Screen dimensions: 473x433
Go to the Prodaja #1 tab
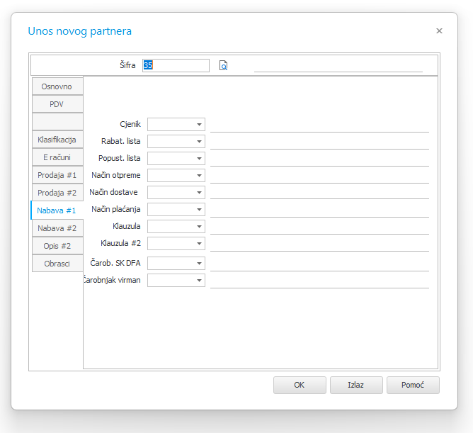pyautogui.click(x=57, y=175)
